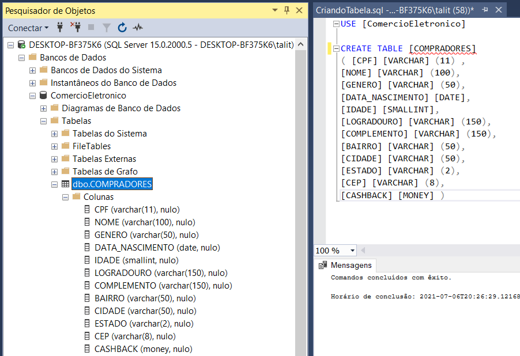The height and width of the screenshot is (356, 520).
Task: Close the CriandoTabela.sql tab
Action: click(499, 10)
